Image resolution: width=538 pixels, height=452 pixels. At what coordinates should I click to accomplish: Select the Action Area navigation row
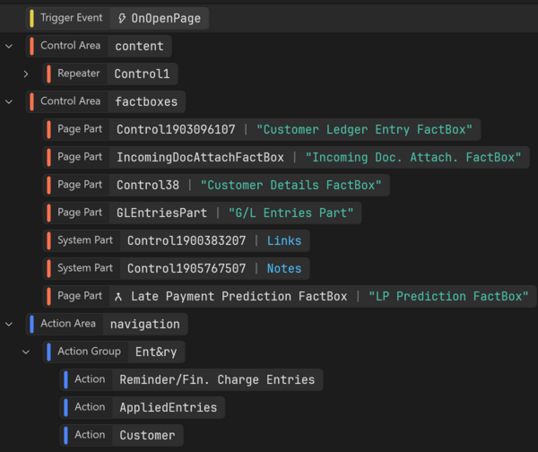click(107, 324)
